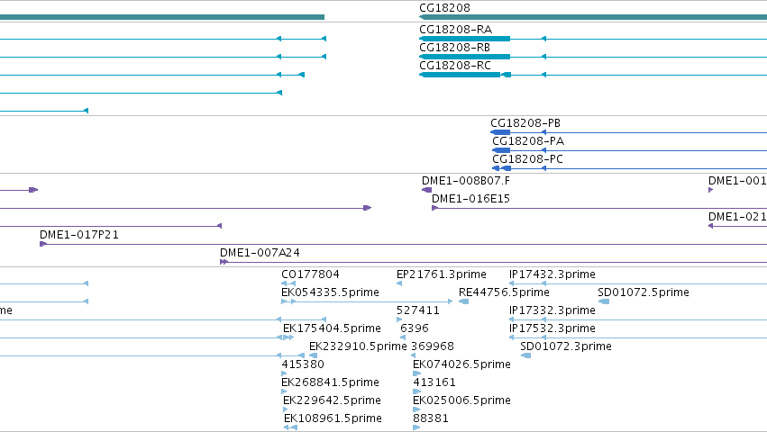This screenshot has width=767, height=432.
Task: Select the CG18208-RA thick exon block
Action: (465, 39)
